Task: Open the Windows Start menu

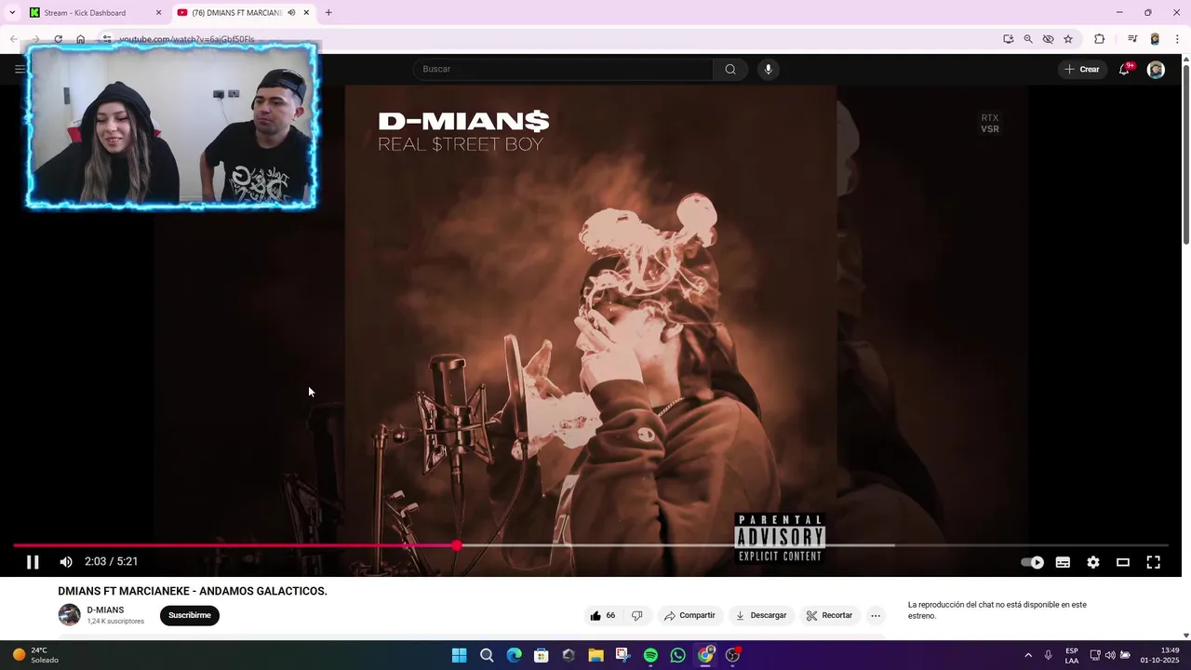Action: coord(459,655)
